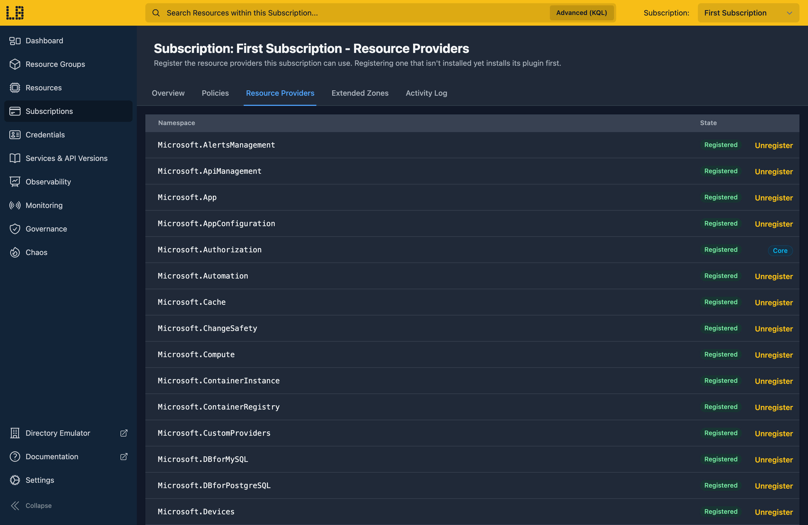Click the Namespace column header
Image resolution: width=808 pixels, height=525 pixels.
(177, 123)
